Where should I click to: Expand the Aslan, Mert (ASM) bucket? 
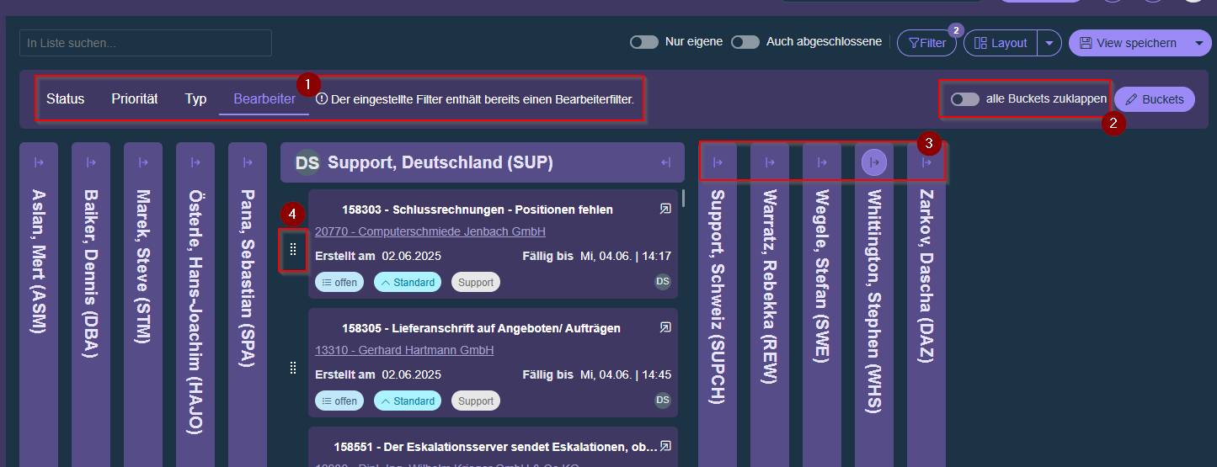(39, 162)
